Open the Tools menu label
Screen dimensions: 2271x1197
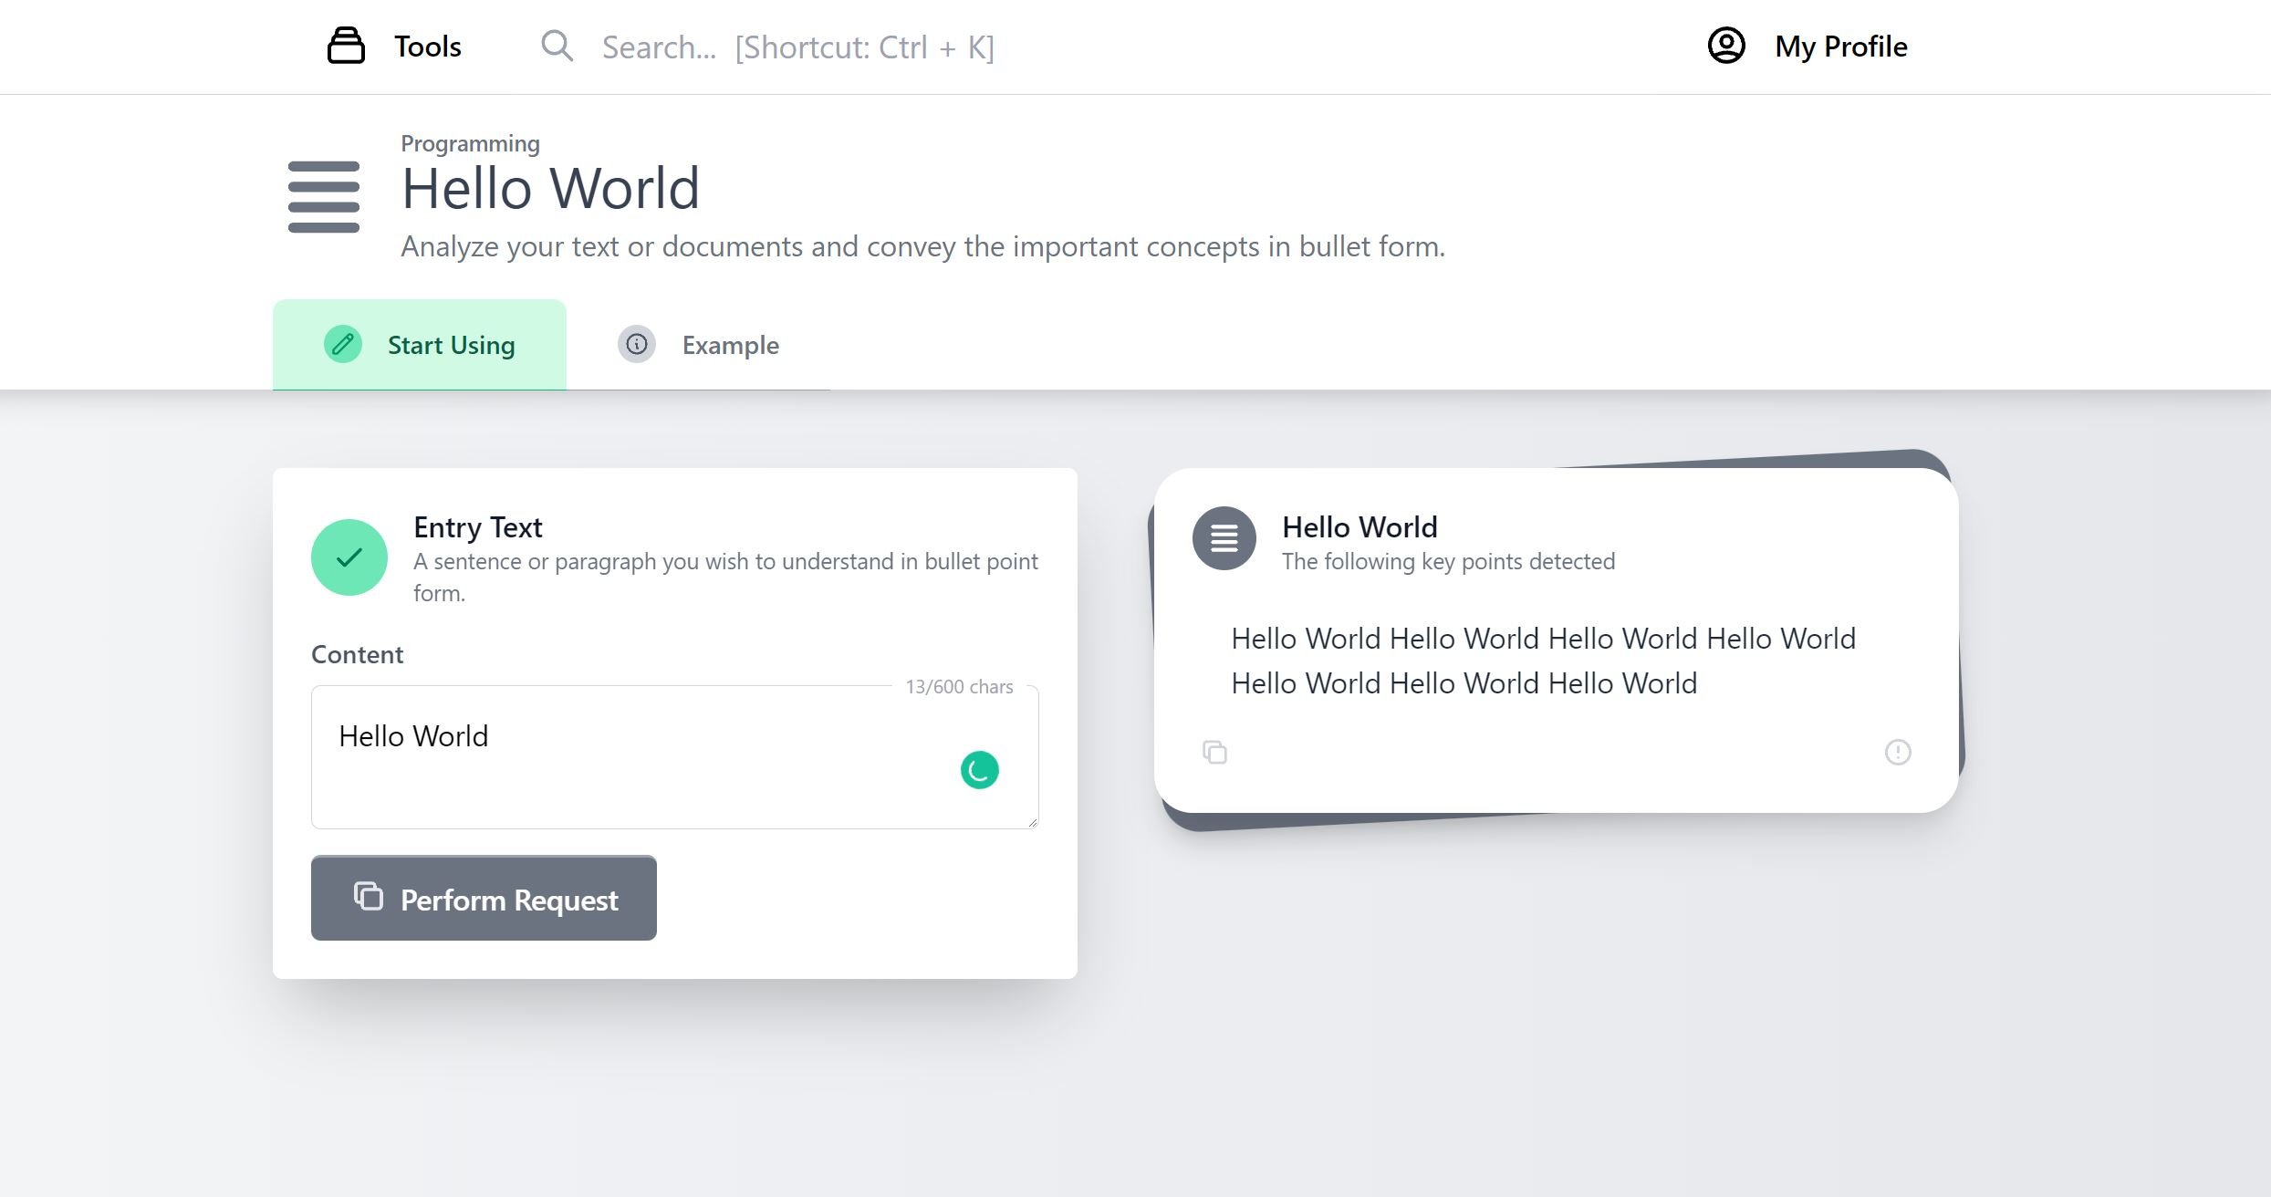(427, 47)
